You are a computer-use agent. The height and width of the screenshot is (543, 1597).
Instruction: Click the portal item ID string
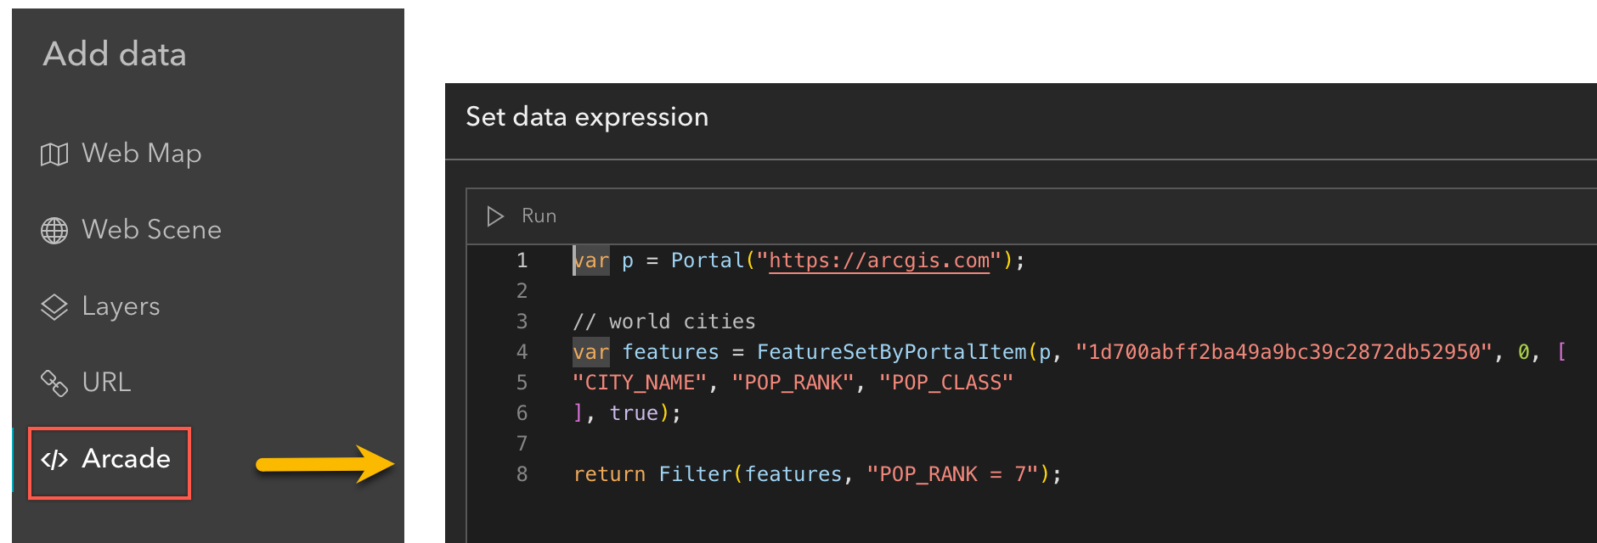[x=1284, y=352]
